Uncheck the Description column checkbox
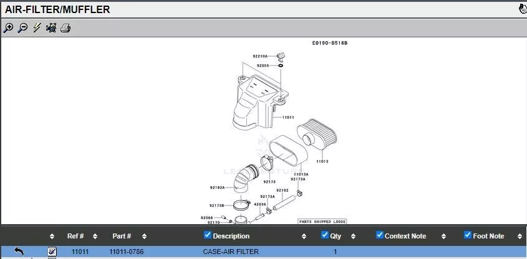 pos(208,235)
